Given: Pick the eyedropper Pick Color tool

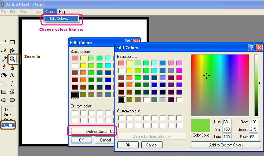Looking at the screenshot, I should [4, 59].
